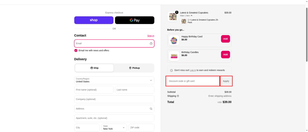Add Happy Birthday Card to order
This screenshot has width=308, height=132.
(225, 39)
